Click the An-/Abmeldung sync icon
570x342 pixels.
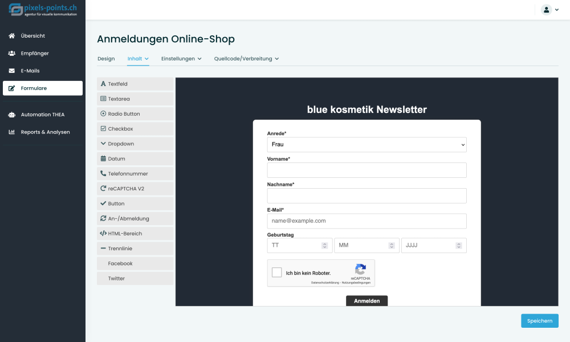pyautogui.click(x=103, y=218)
